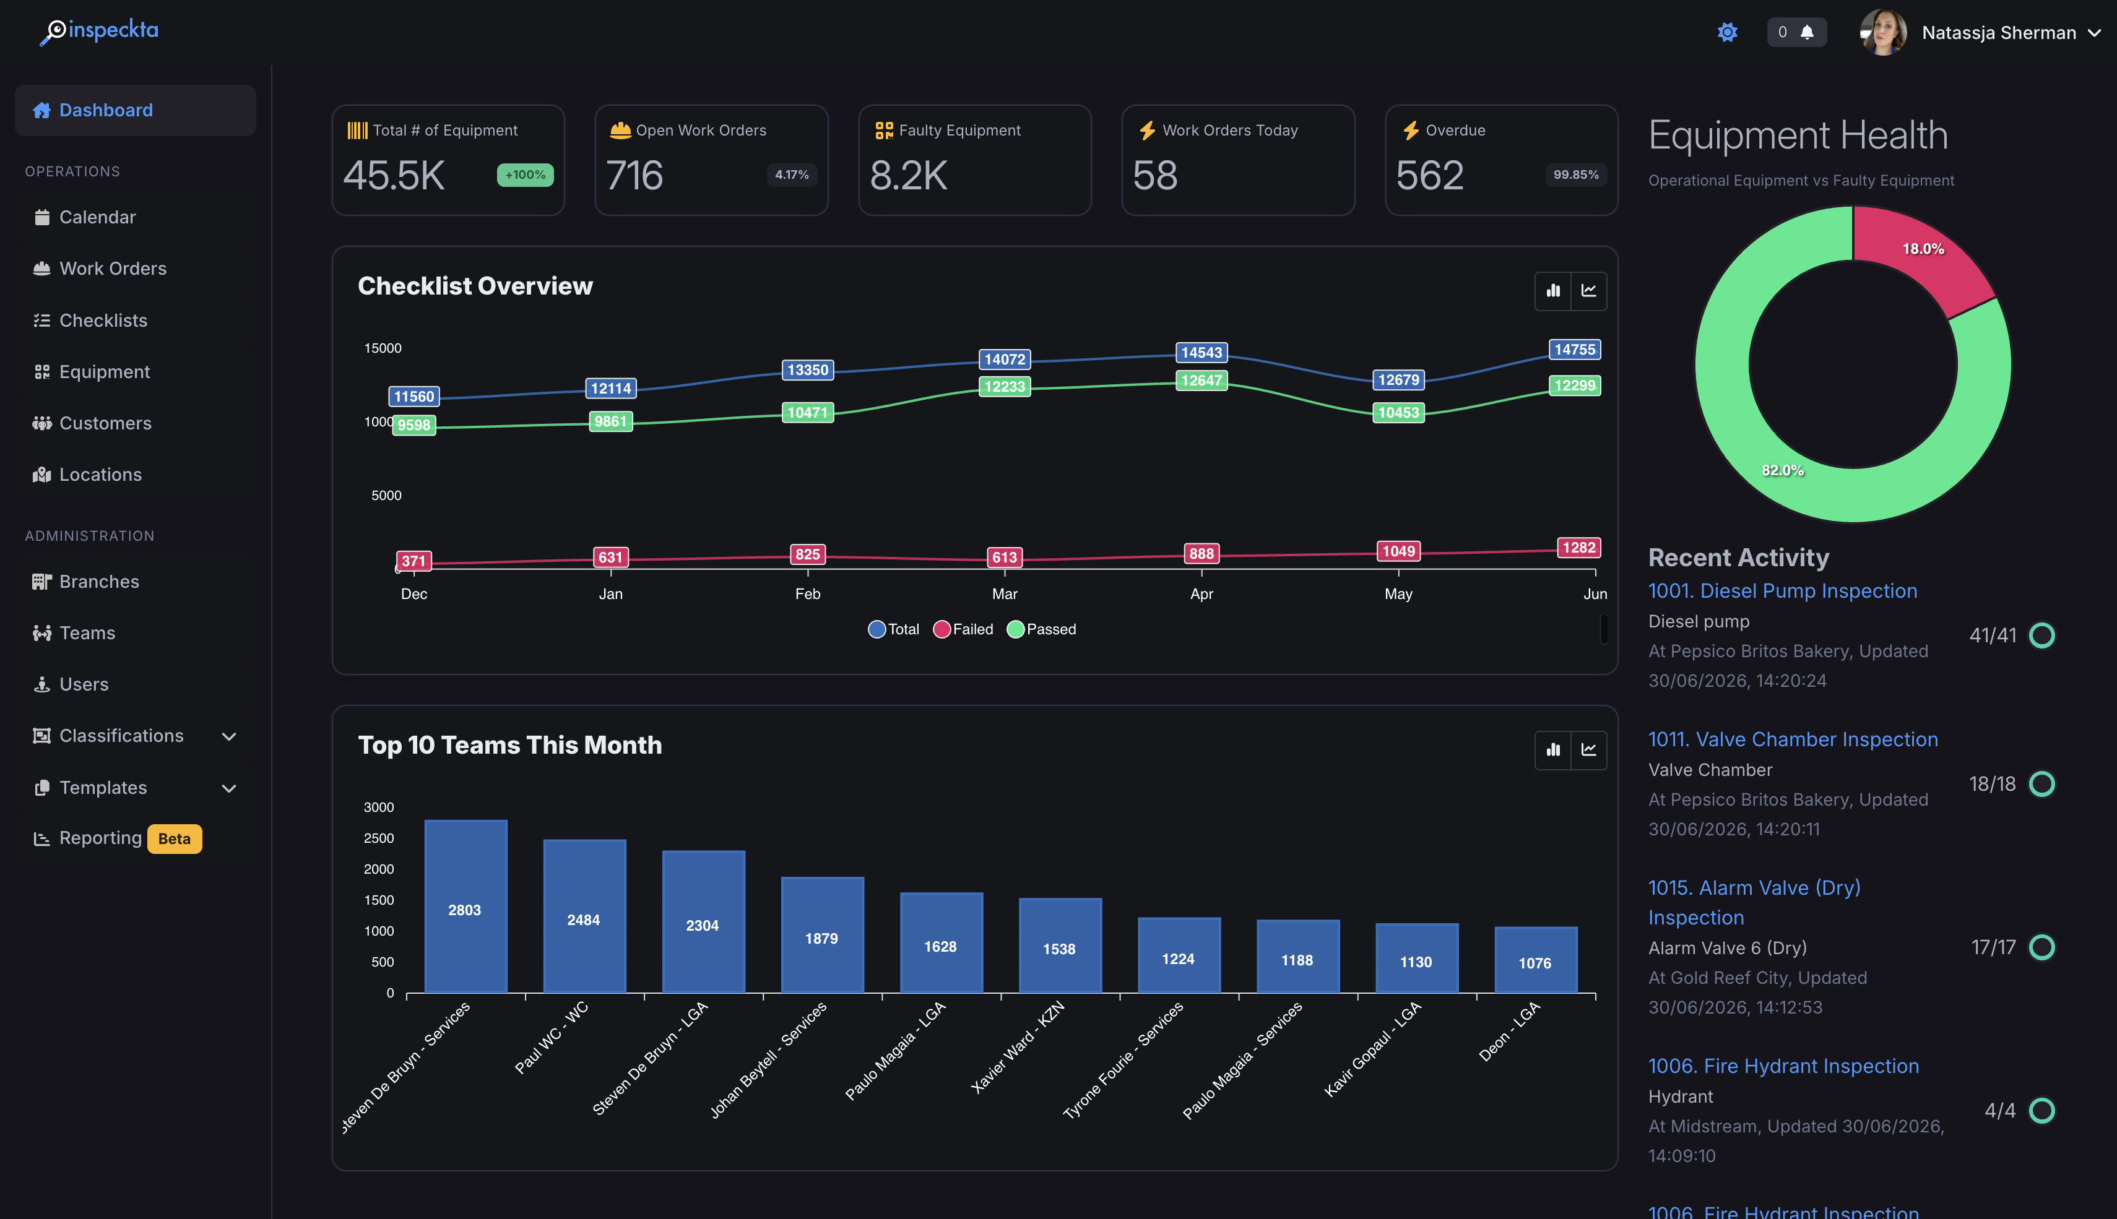Click the Total # of Equipment barcode icon

pos(357,131)
